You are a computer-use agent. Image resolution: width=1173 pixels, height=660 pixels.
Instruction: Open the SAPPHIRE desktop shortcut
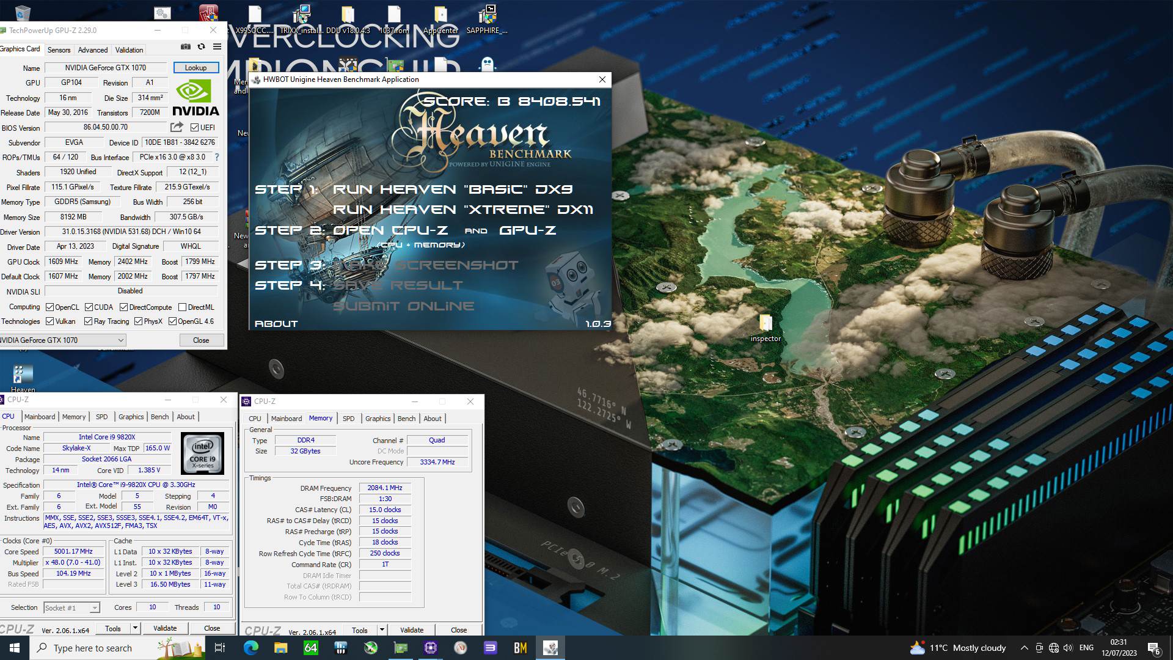487,19
